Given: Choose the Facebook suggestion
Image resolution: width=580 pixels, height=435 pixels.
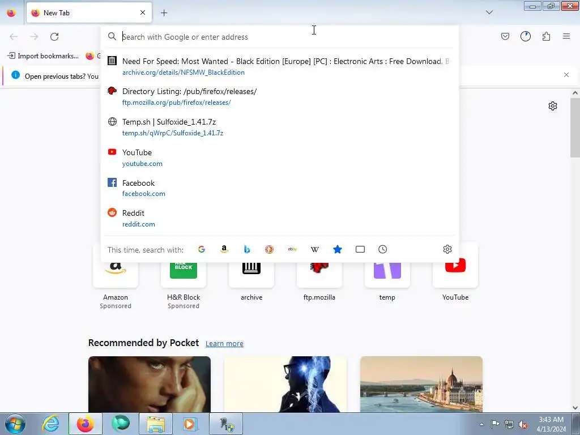Looking at the screenshot, I should point(280,188).
